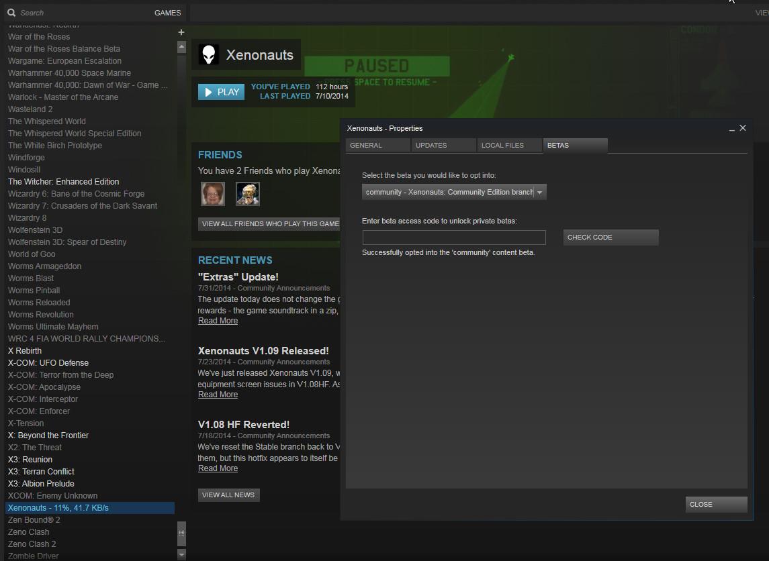Click the plus icon above the games list
This screenshot has width=769, height=561.
pyautogui.click(x=181, y=32)
